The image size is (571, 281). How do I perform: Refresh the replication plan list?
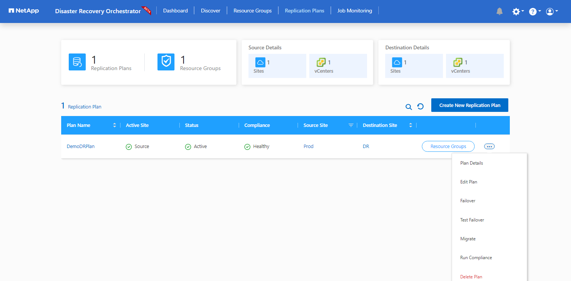[420, 107]
